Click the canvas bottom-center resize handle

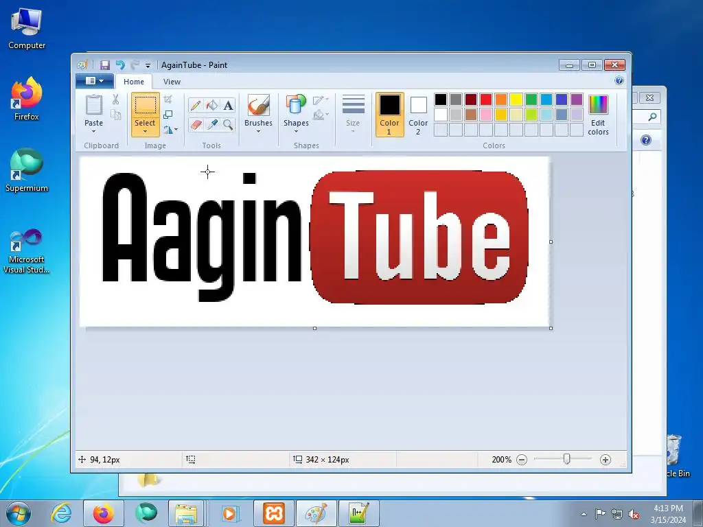click(314, 329)
